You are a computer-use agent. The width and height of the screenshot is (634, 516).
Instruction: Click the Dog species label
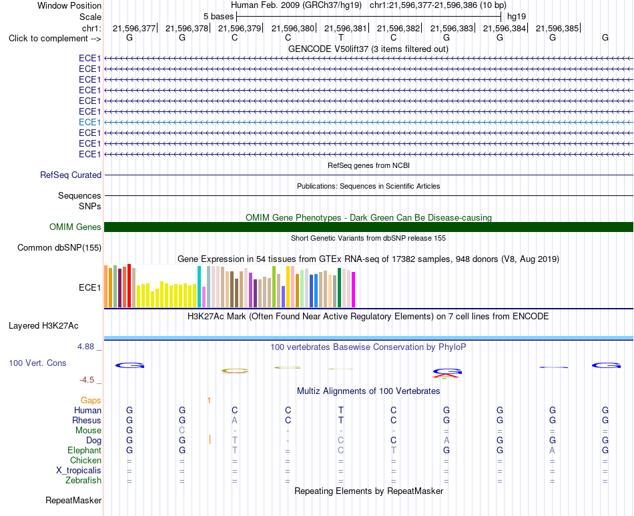93,441
